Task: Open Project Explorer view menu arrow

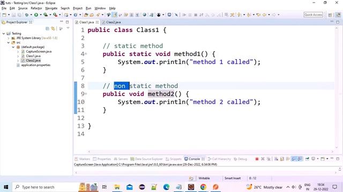Action: pos(68,28)
